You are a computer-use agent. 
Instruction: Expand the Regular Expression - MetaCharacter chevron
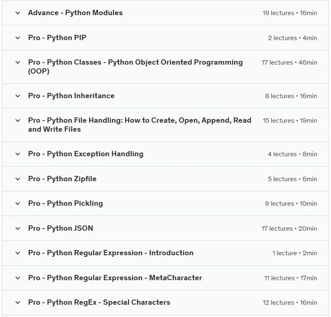point(18,278)
